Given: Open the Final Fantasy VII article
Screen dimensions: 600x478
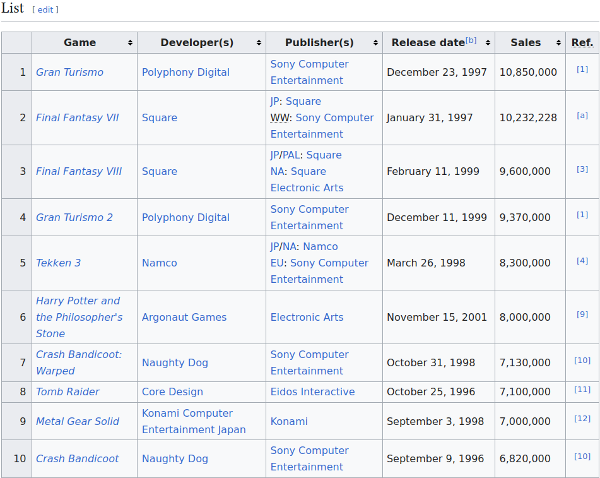Looking at the screenshot, I should 78,117.
